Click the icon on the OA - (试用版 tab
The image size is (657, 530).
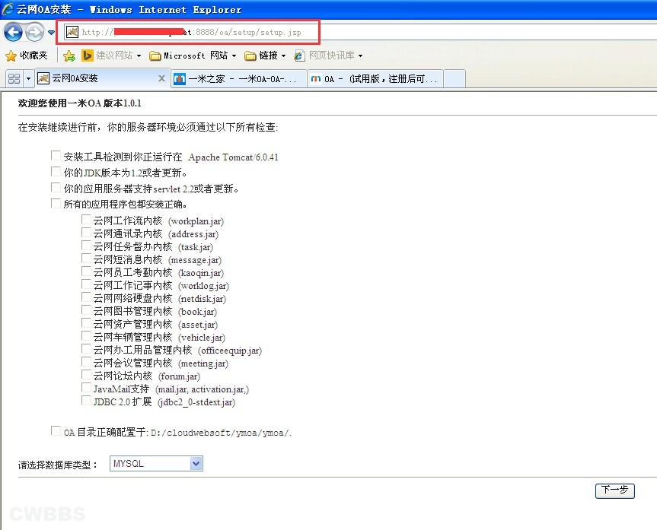[316, 79]
